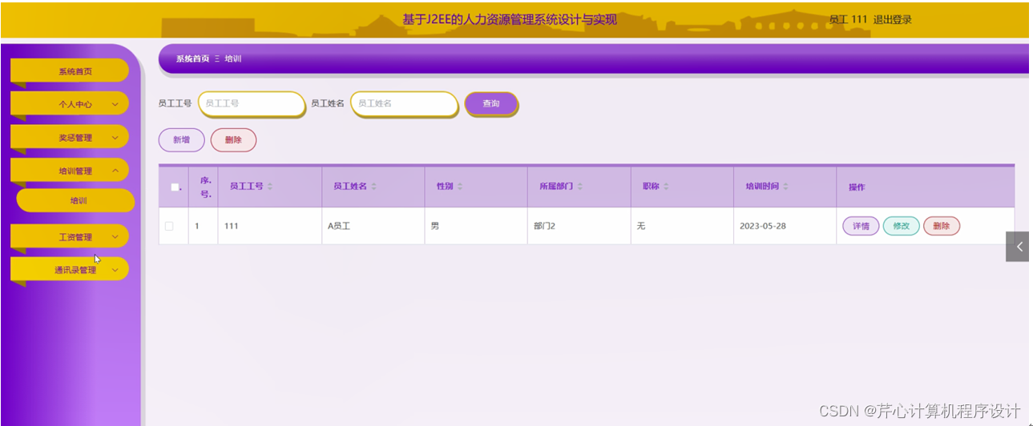Sort by 职称 column arrows

666,187
